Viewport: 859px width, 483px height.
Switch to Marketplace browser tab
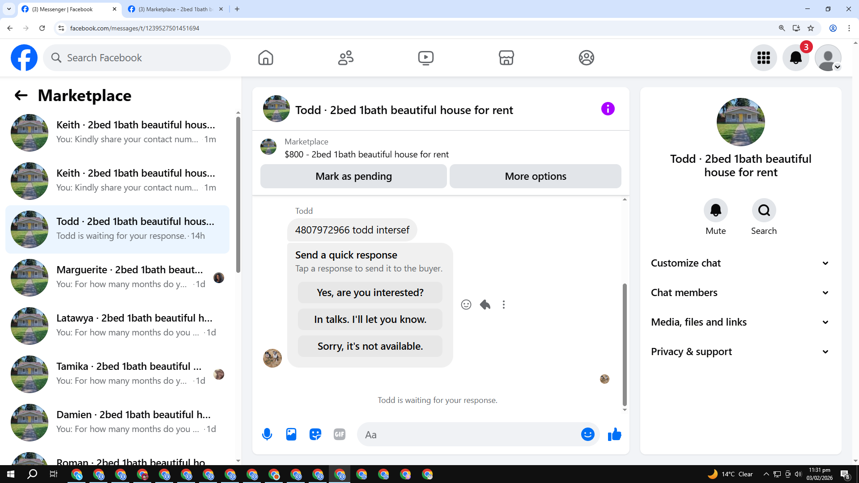174,9
